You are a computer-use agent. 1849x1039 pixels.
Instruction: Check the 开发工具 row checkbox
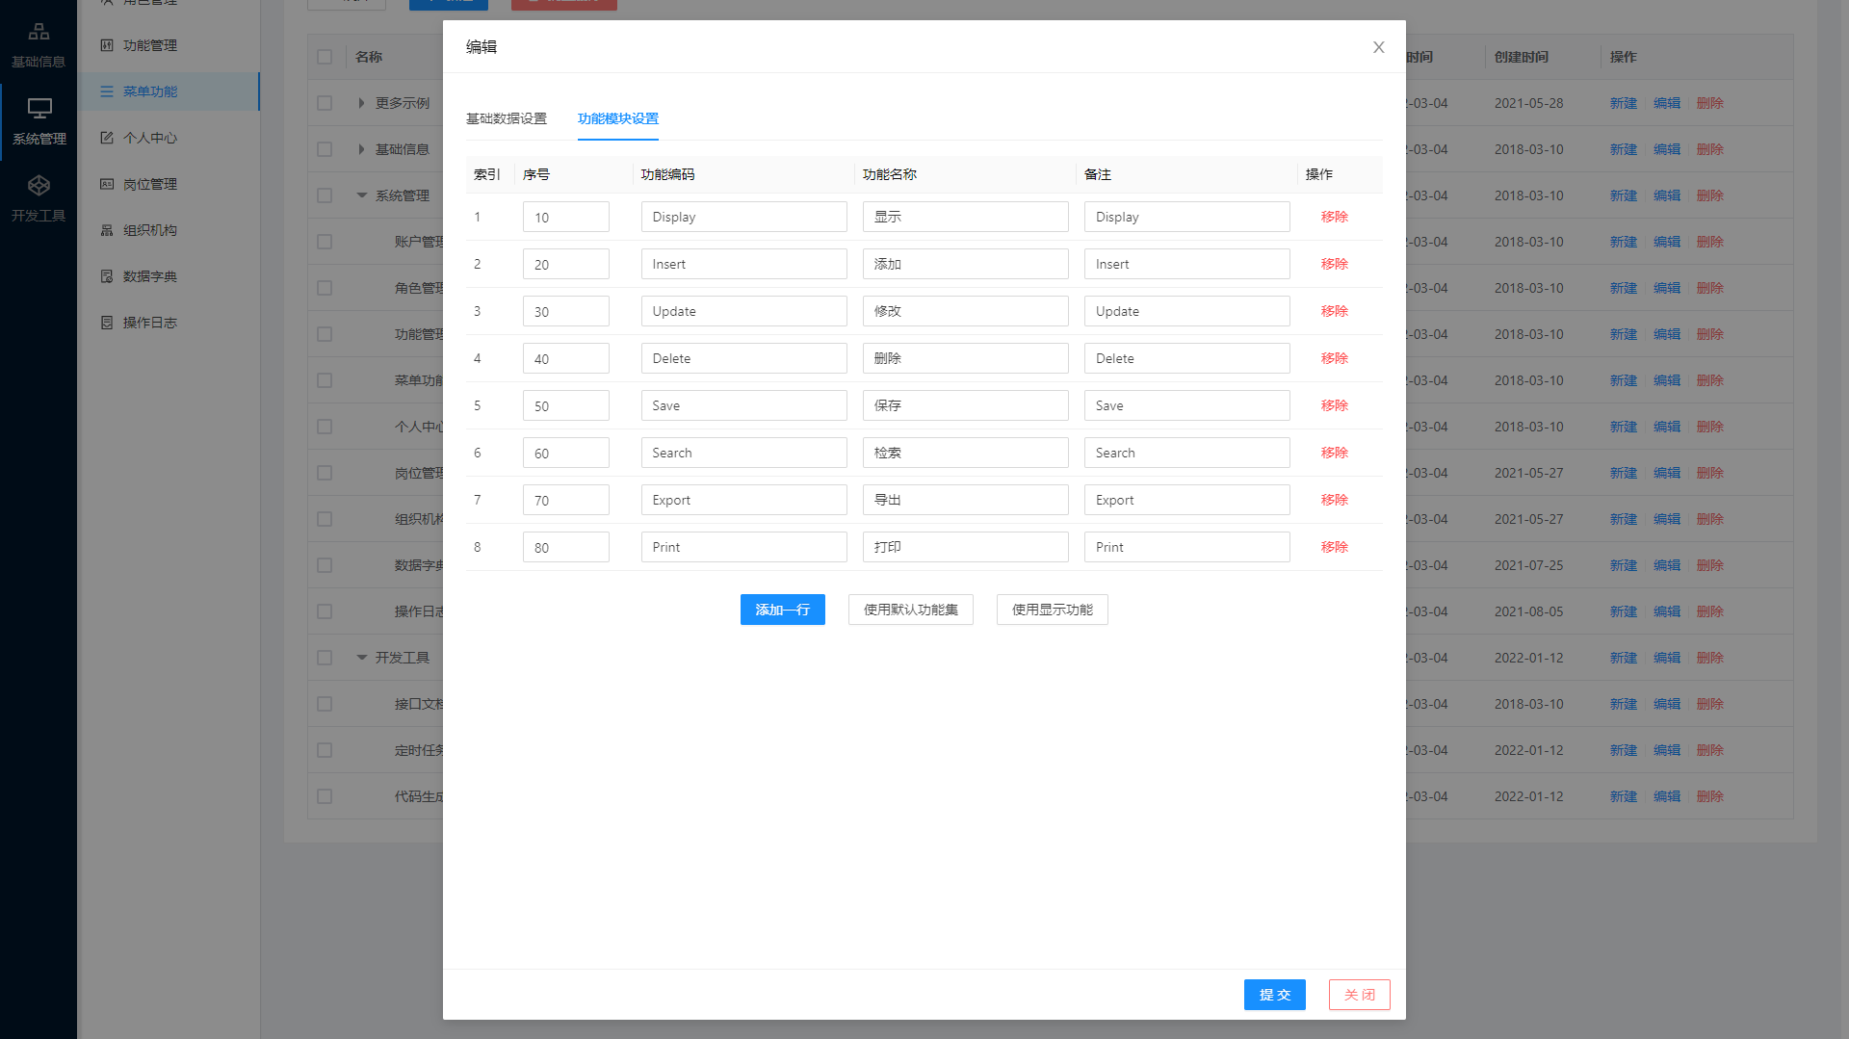[x=325, y=658]
